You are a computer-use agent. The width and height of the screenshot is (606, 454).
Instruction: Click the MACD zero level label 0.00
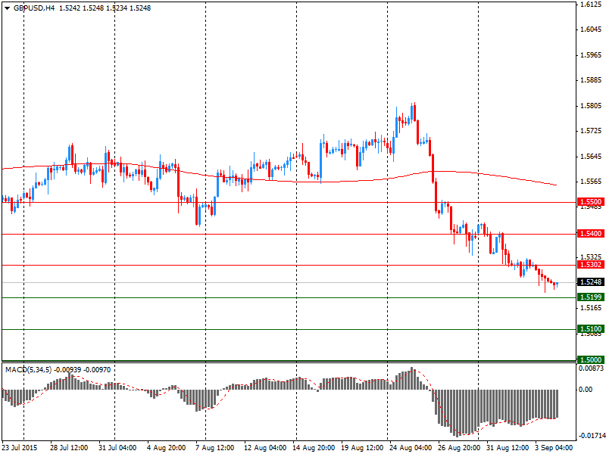tap(586, 390)
